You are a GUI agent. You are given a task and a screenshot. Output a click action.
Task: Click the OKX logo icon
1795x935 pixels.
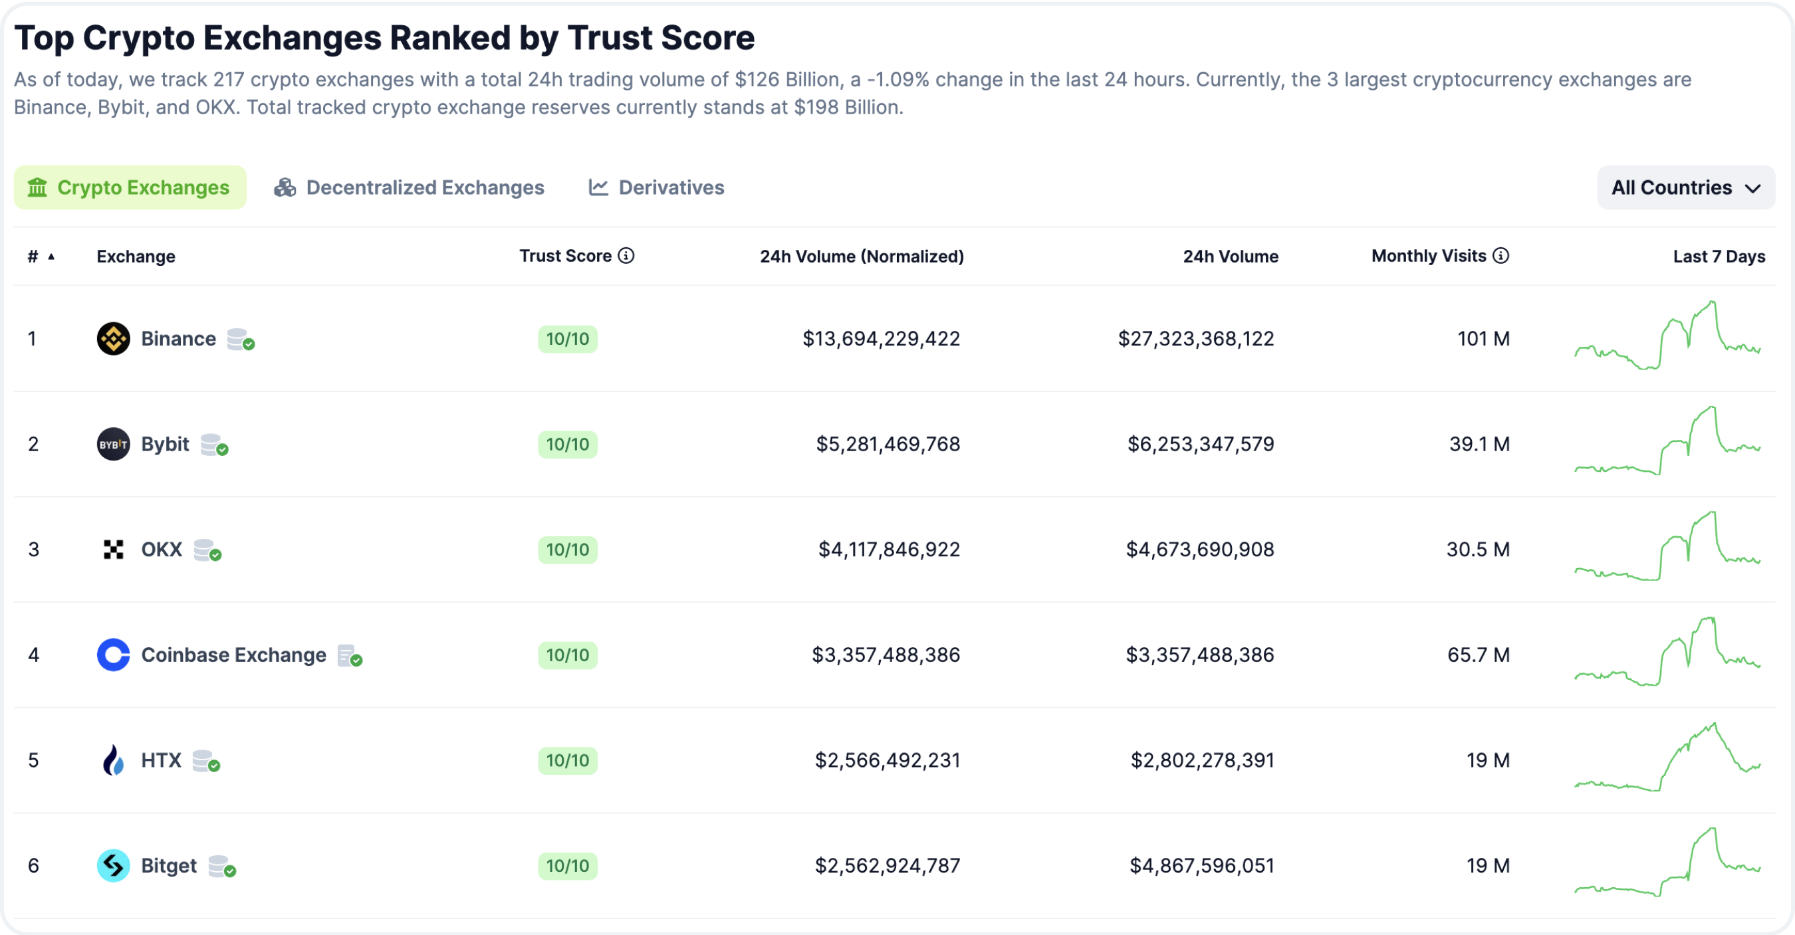[x=113, y=550]
